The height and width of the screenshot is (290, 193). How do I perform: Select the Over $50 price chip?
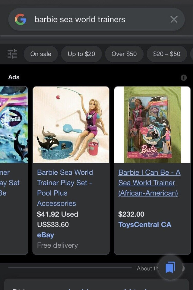[124, 54]
